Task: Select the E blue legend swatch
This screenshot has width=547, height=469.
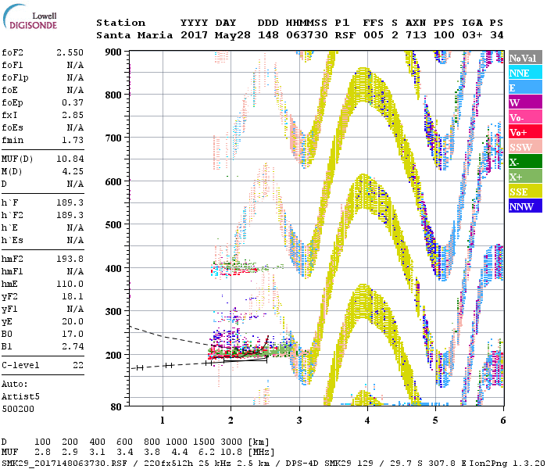Action: coord(525,88)
